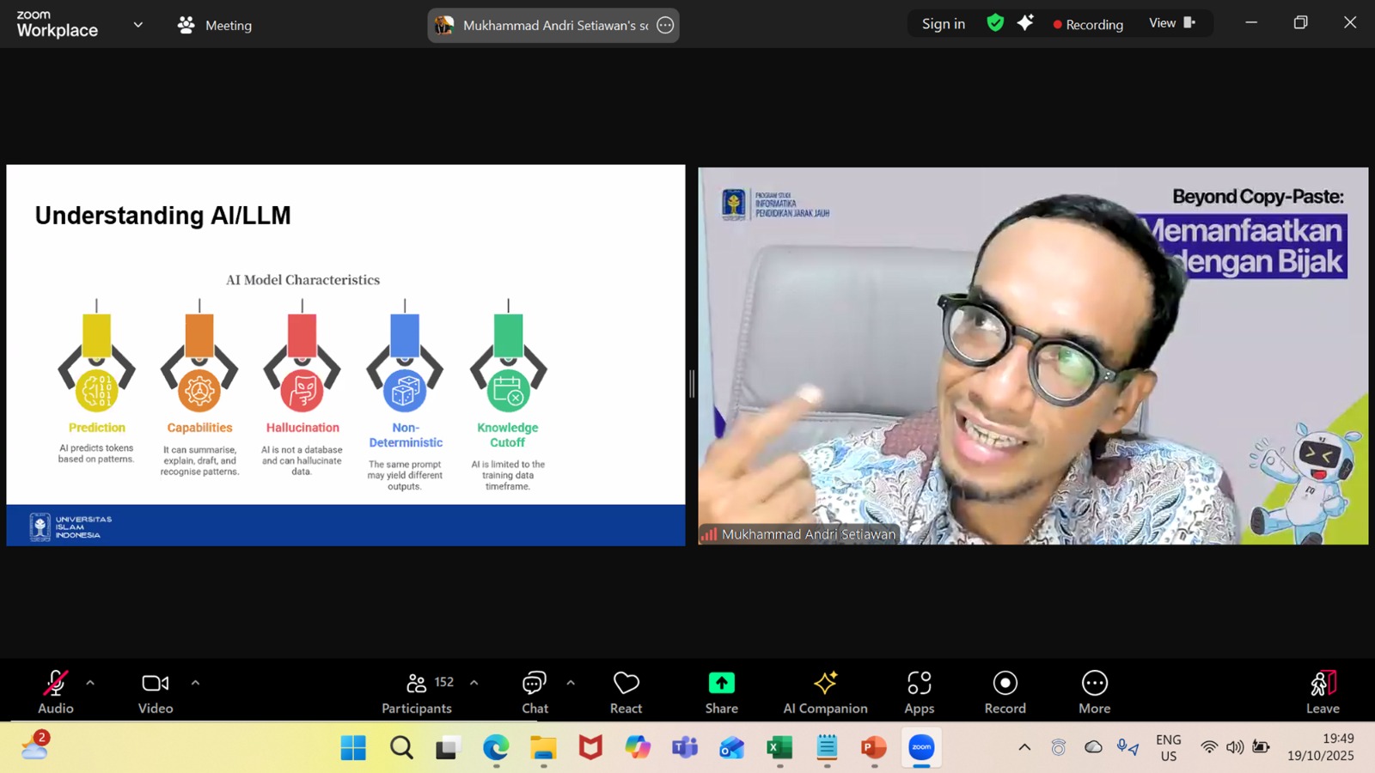
Task: Expand audio settings arrow next to Audio
Action: [90, 683]
